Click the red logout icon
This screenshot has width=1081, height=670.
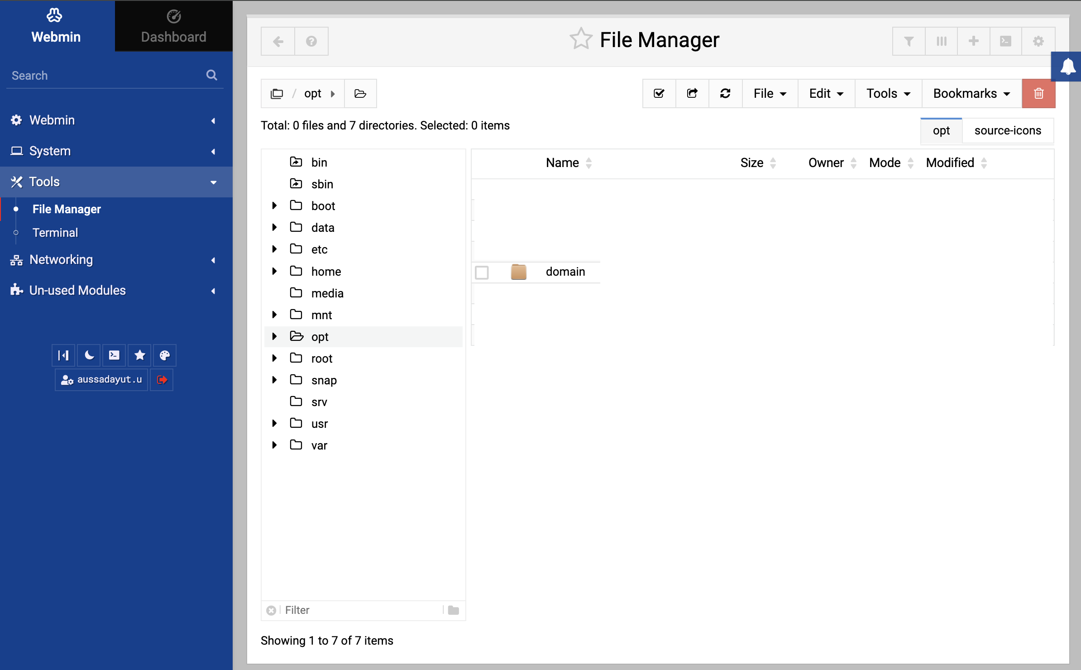click(x=162, y=379)
